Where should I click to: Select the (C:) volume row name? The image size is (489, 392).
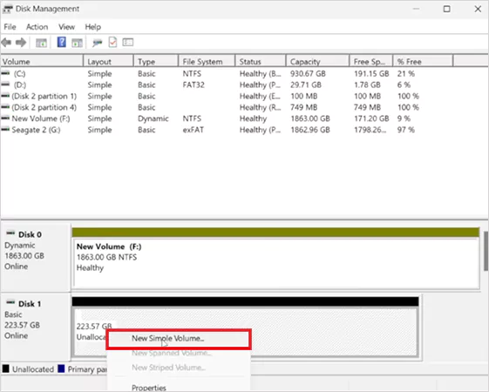click(19, 74)
